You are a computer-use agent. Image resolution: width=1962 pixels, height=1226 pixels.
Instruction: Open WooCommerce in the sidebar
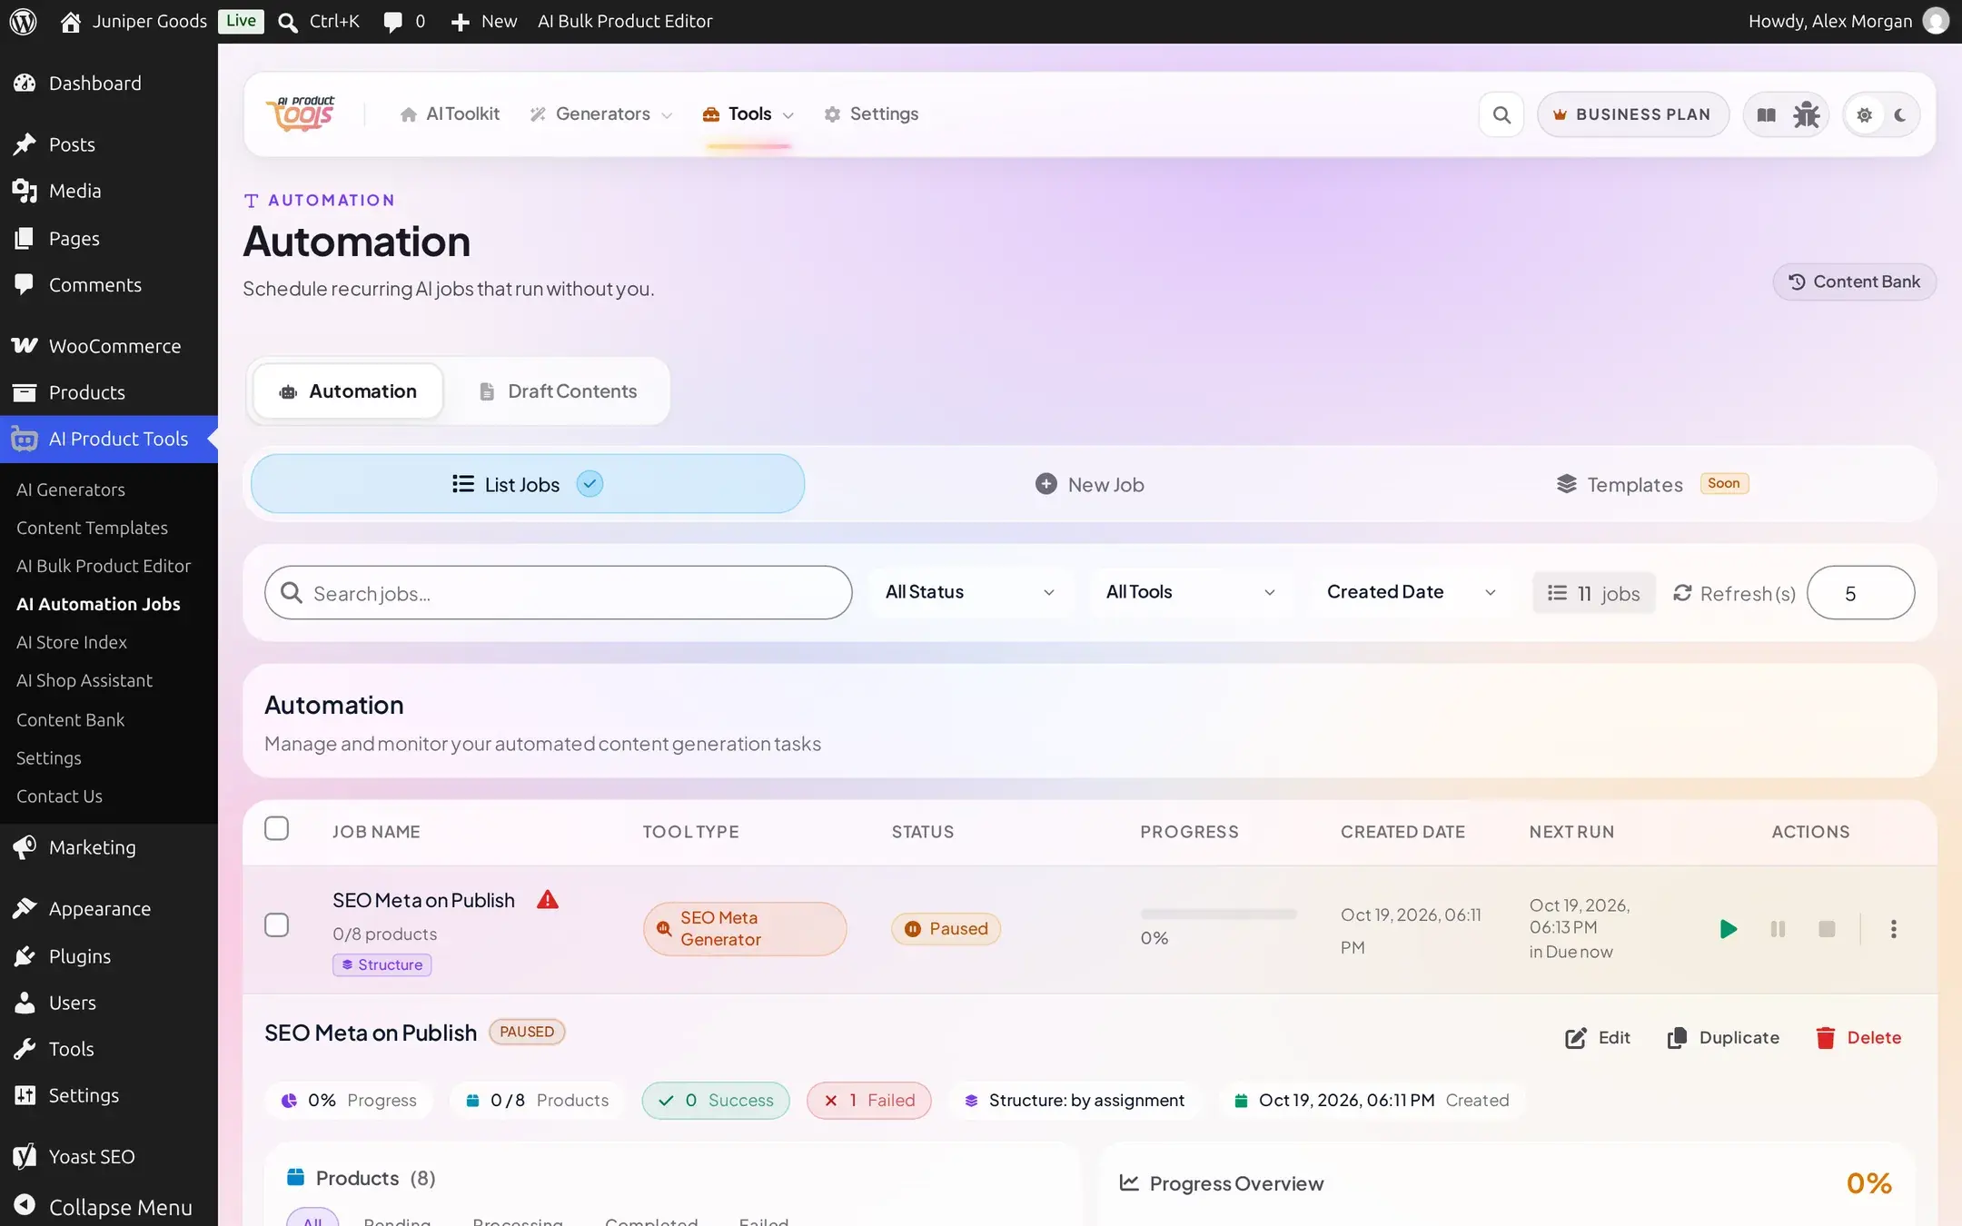coord(109,345)
